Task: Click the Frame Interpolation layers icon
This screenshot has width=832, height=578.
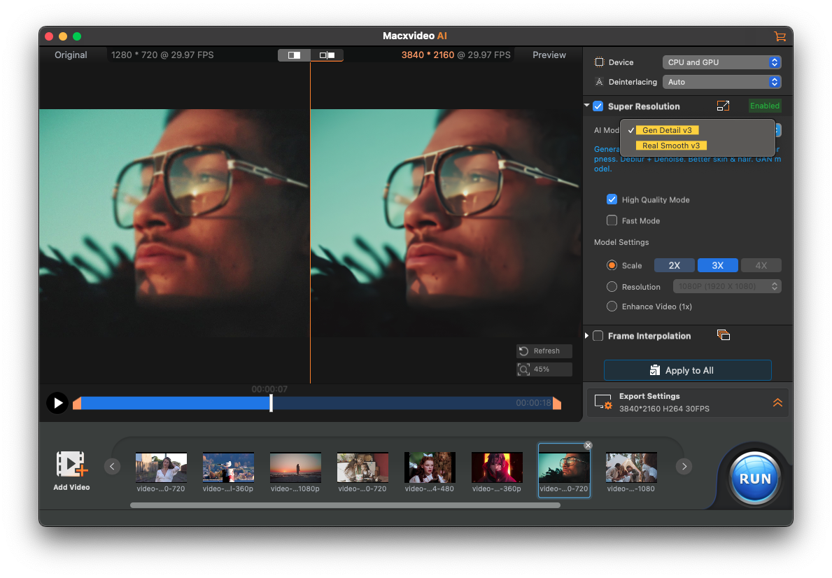Action: tap(724, 335)
